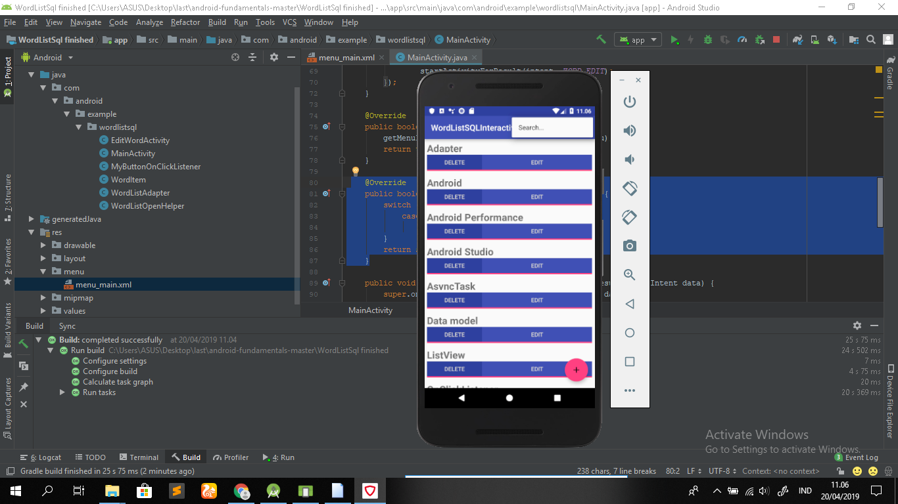The image size is (898, 504).
Task: Collapse the Run build node
Action: (x=51, y=350)
